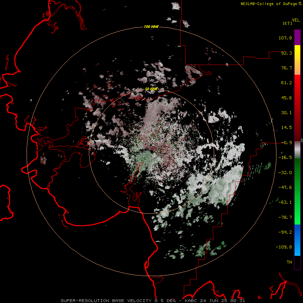This screenshot has width=303, height=303.
Task: Click the VEL legend title
Action: 296,20
